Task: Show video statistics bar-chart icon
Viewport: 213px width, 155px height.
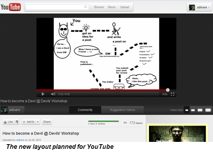Action: (x=125, y=123)
